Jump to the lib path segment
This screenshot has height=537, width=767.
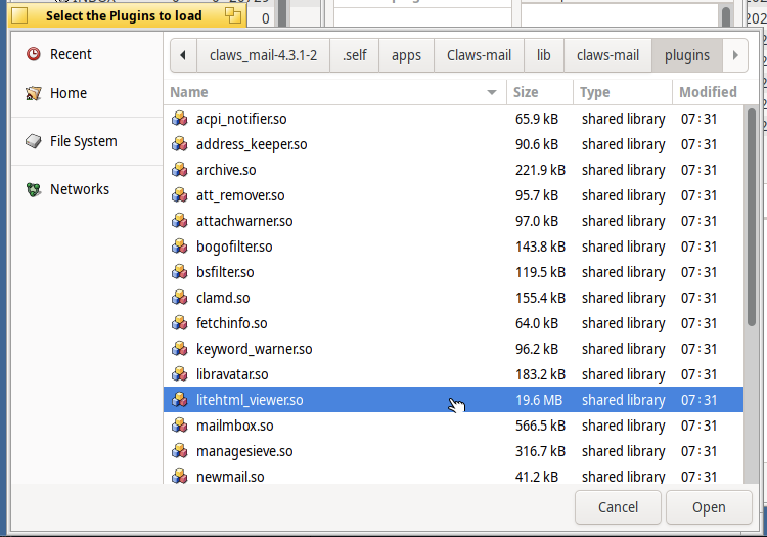point(544,55)
